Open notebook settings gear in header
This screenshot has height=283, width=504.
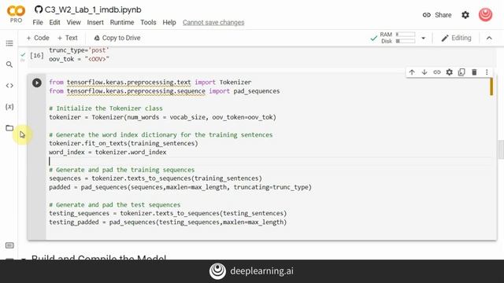pos(465,15)
